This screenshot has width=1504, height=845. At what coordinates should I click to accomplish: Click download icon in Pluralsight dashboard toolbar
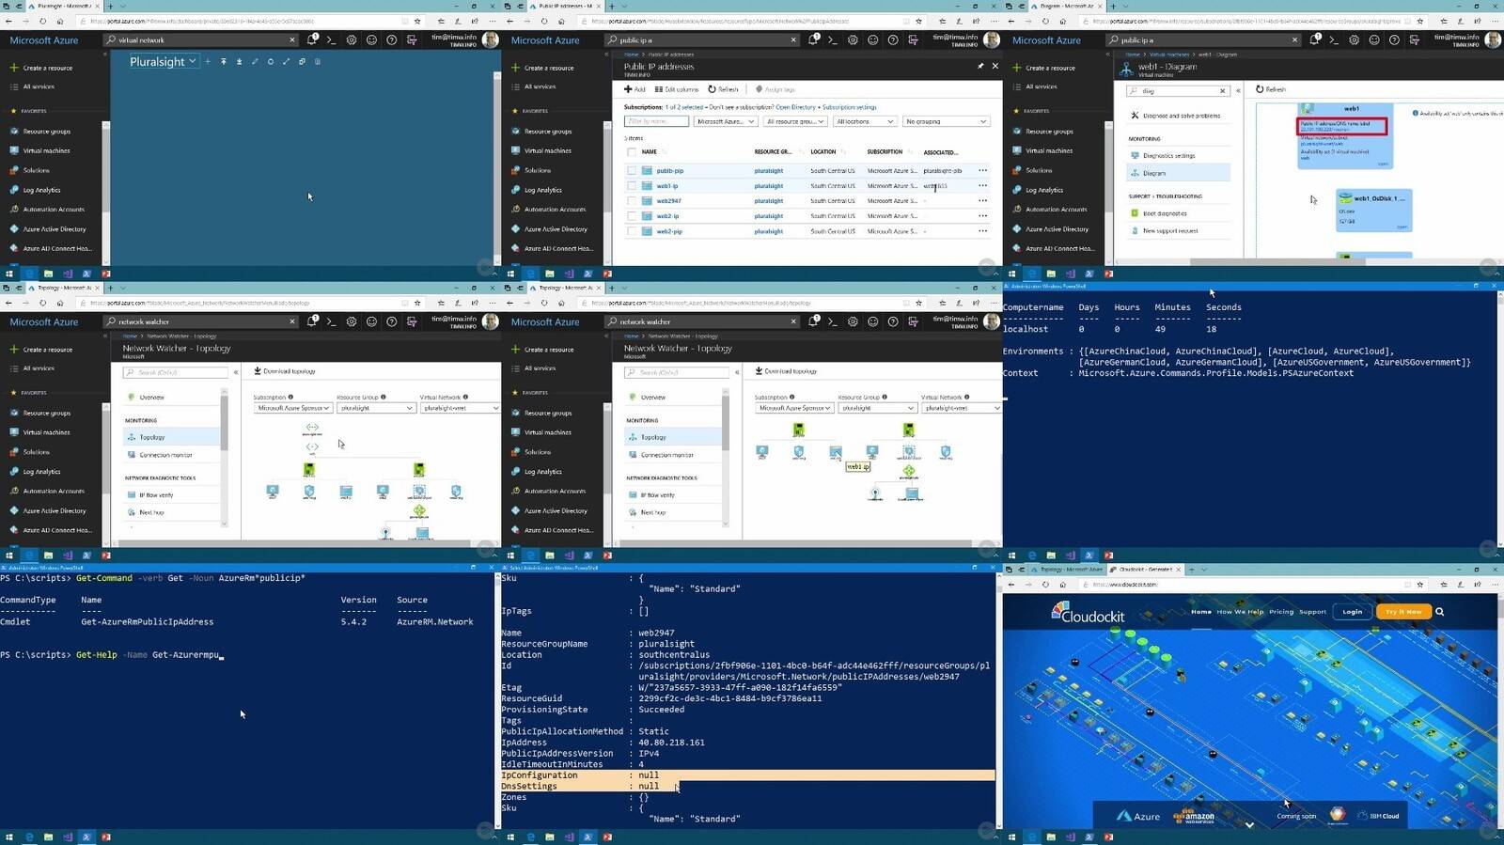(239, 61)
